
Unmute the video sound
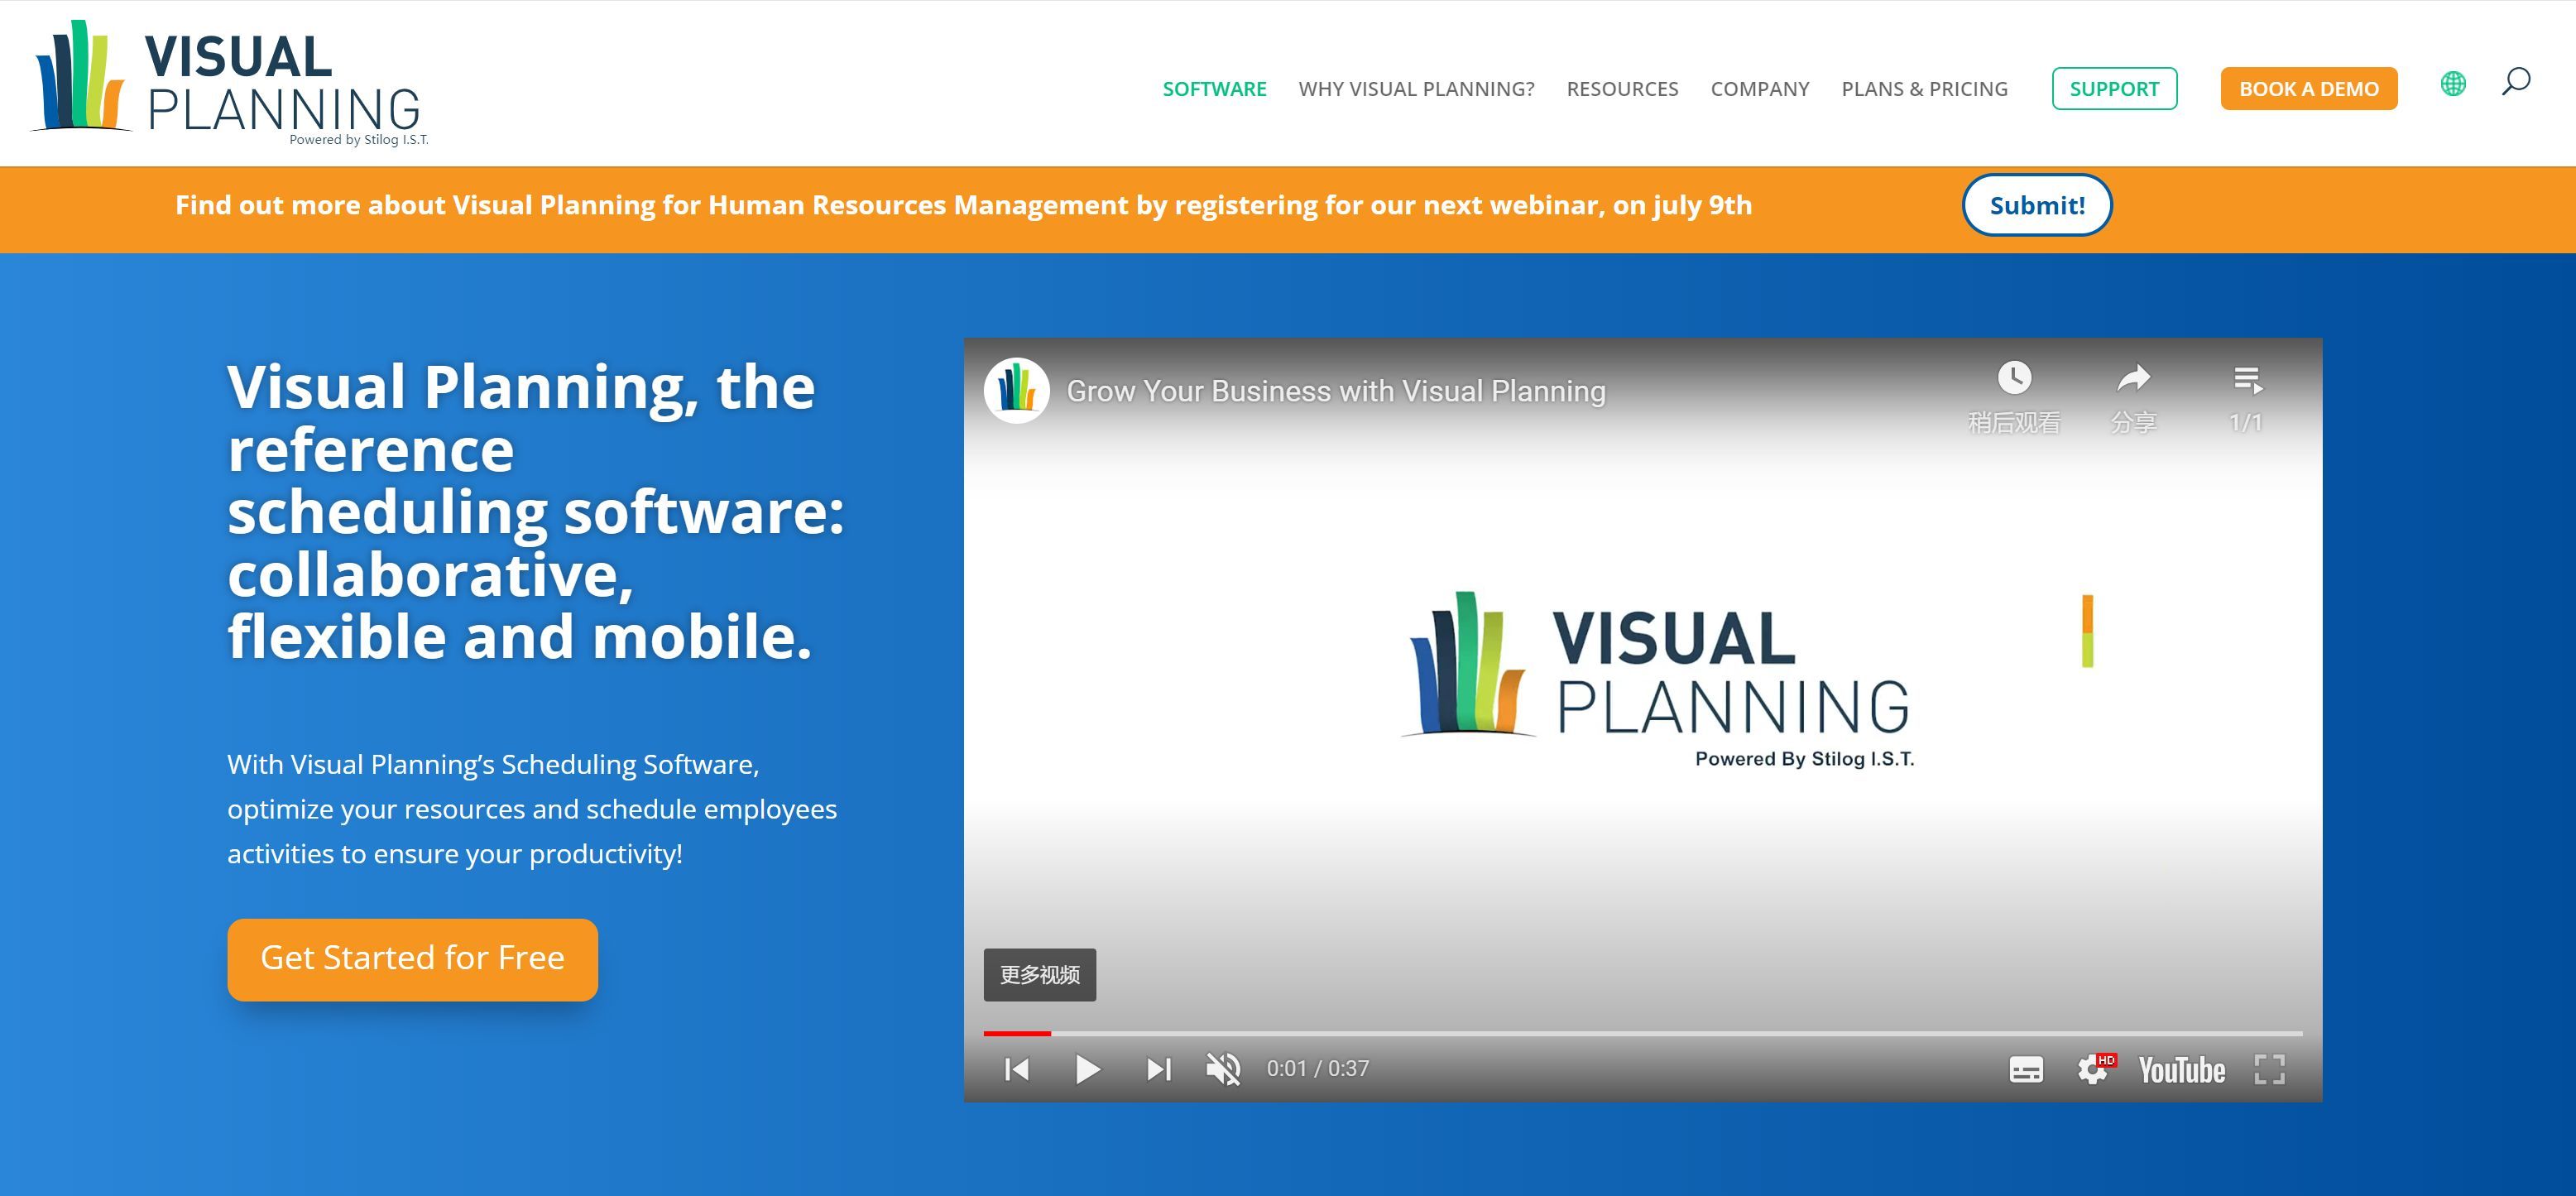[1222, 1069]
